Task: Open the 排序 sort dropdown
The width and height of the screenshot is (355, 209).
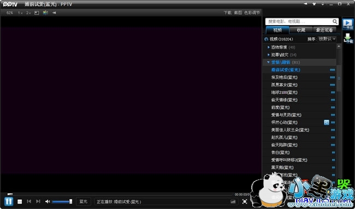Action: tap(327, 39)
